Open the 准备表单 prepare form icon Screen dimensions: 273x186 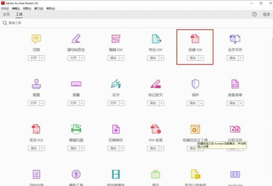tap(235, 84)
